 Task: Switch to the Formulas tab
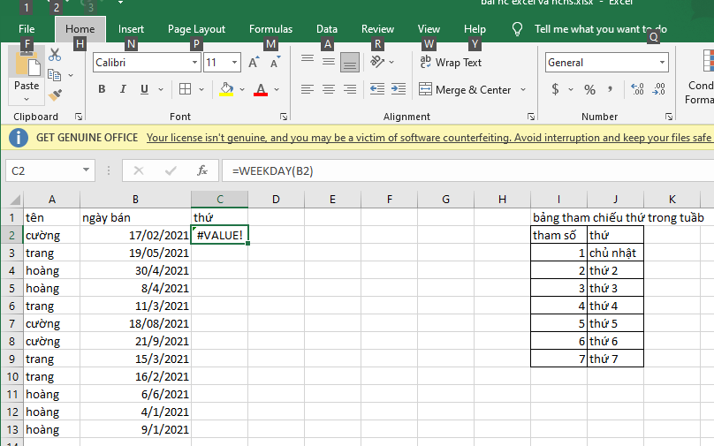(270, 28)
